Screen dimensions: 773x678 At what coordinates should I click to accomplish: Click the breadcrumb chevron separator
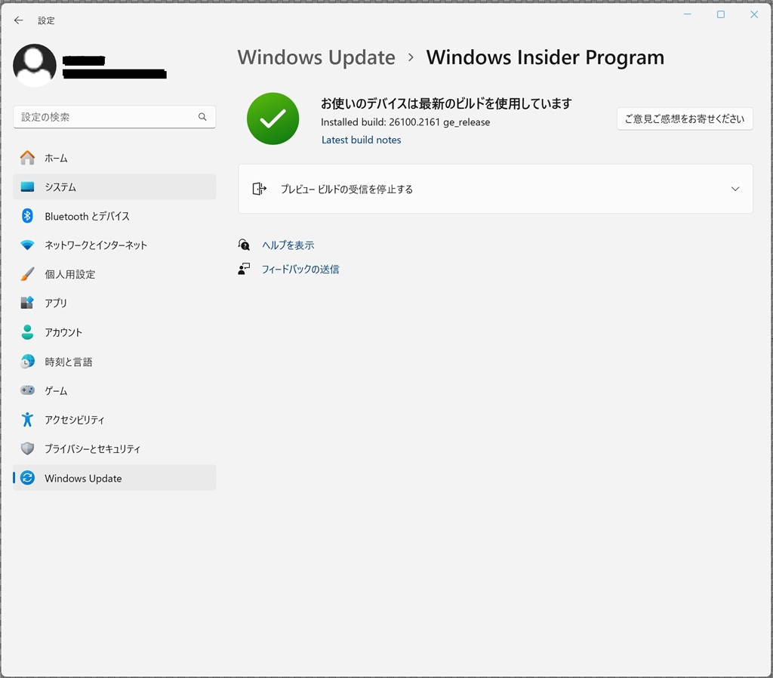point(411,57)
